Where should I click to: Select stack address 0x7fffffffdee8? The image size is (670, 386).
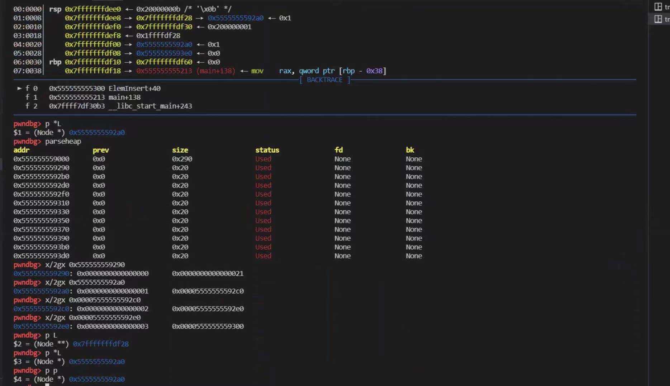click(93, 18)
